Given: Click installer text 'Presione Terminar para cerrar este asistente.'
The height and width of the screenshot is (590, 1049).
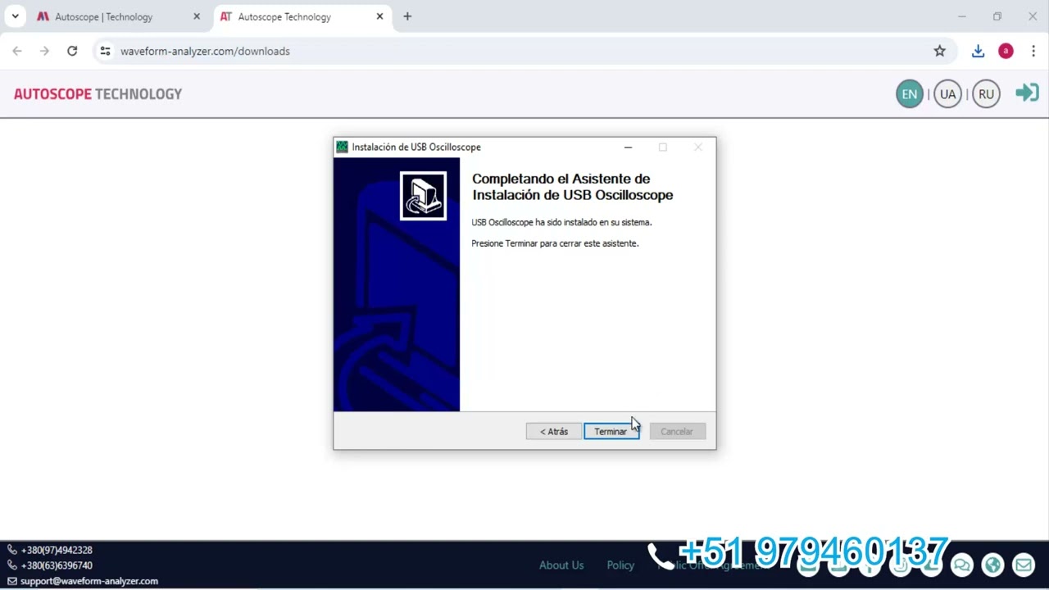Looking at the screenshot, I should point(555,243).
